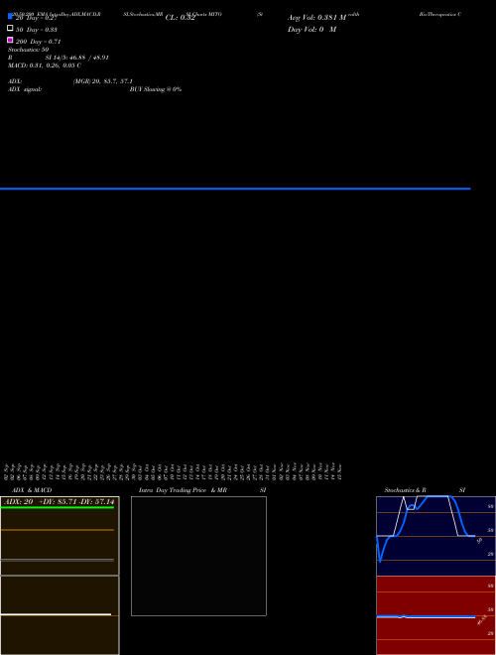Click the 'SI 14/3: 46.88 / 48.91' reading
496x655 pixels.
point(76,58)
